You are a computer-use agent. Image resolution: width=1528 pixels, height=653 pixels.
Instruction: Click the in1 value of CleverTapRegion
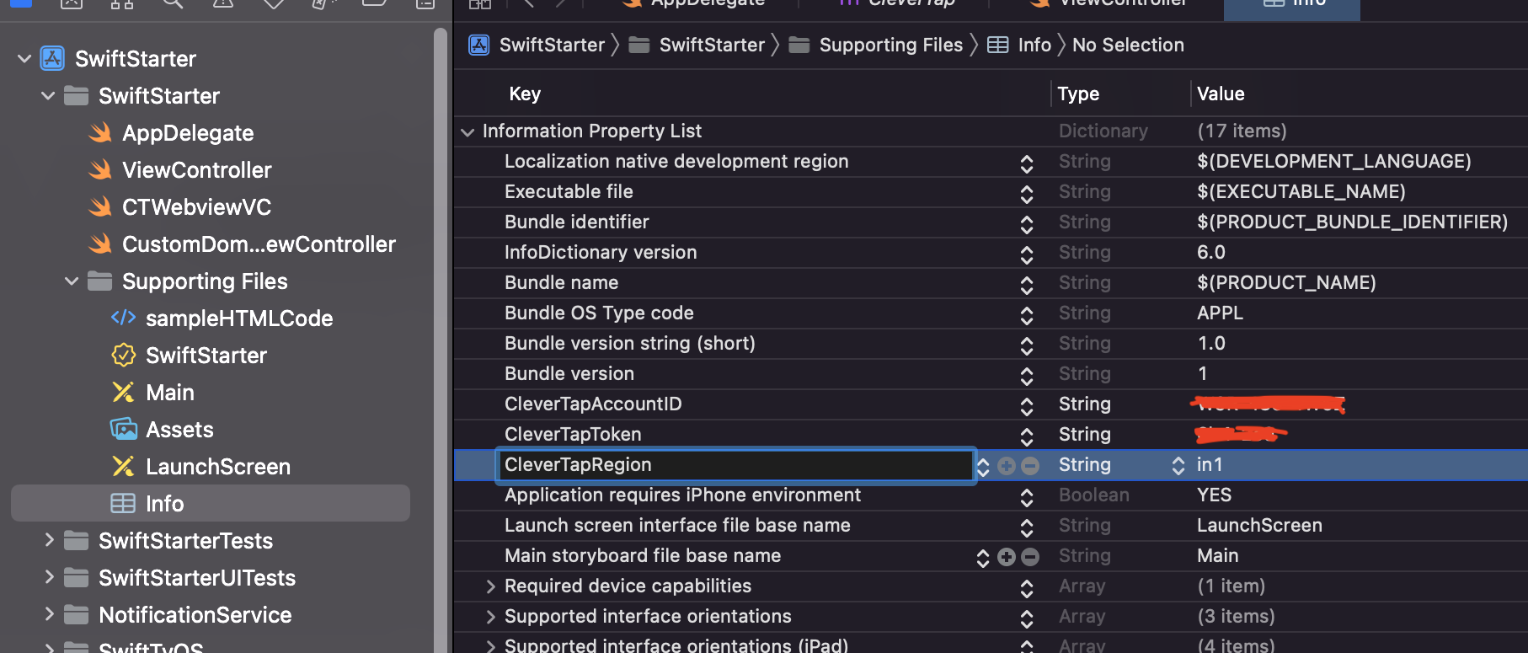[x=1210, y=464]
